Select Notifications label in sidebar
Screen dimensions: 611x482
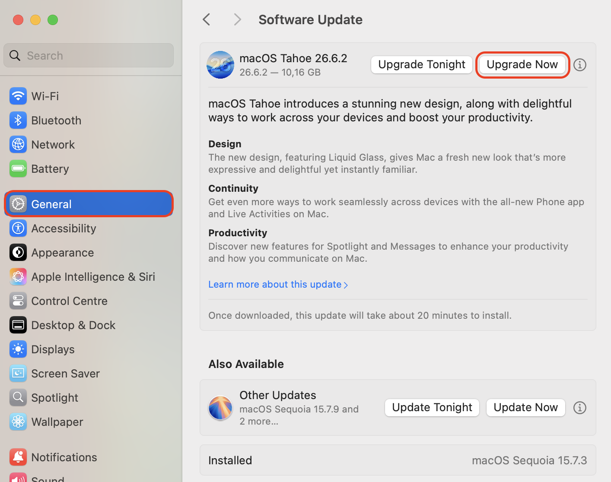tap(64, 457)
